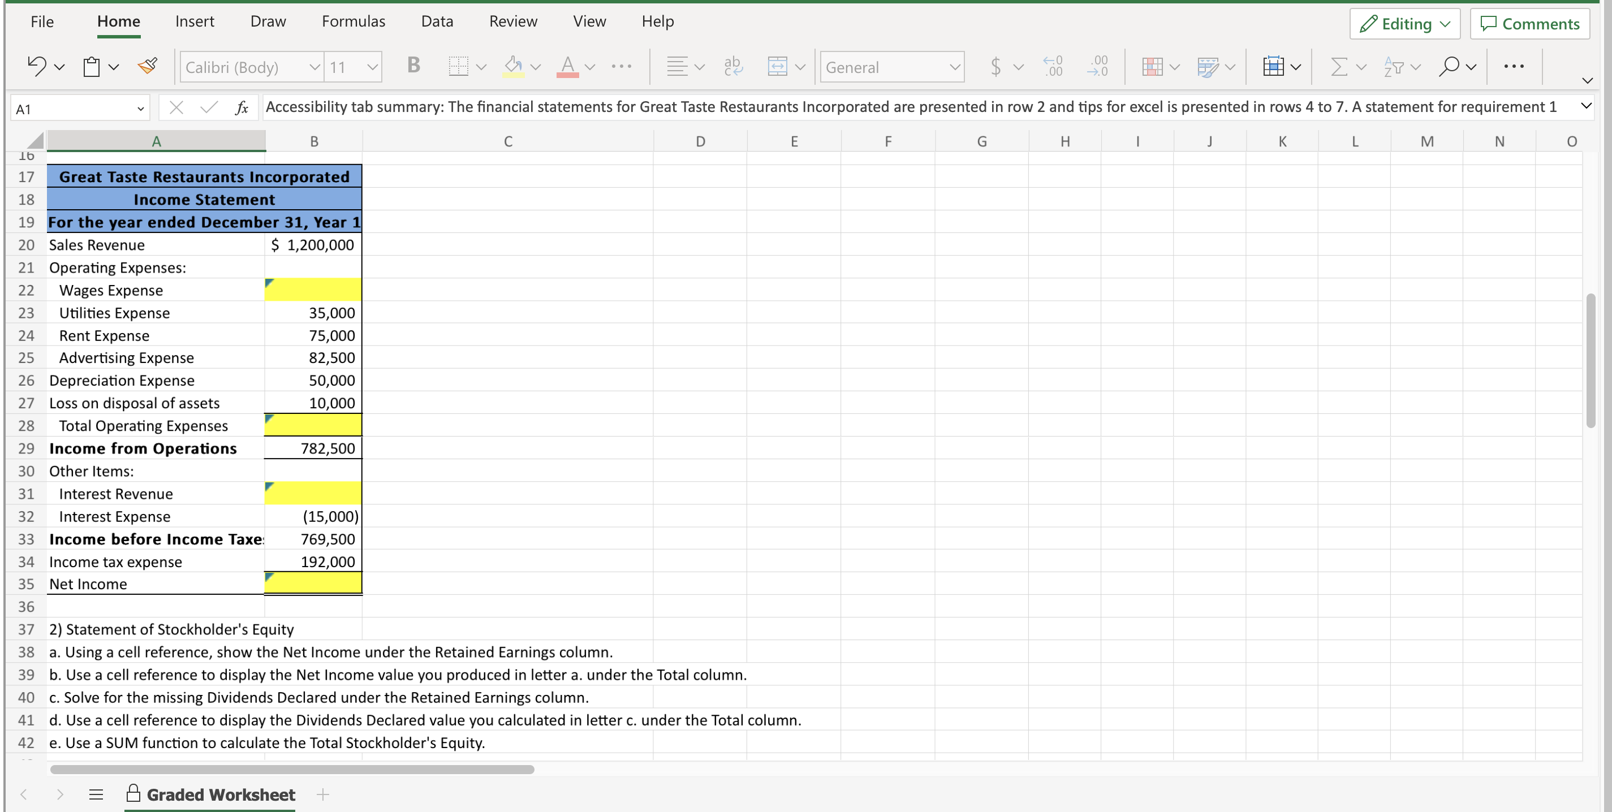Expand the Name Box dropdown showing A1
Image resolution: width=1612 pixels, height=812 pixels.
140,107
